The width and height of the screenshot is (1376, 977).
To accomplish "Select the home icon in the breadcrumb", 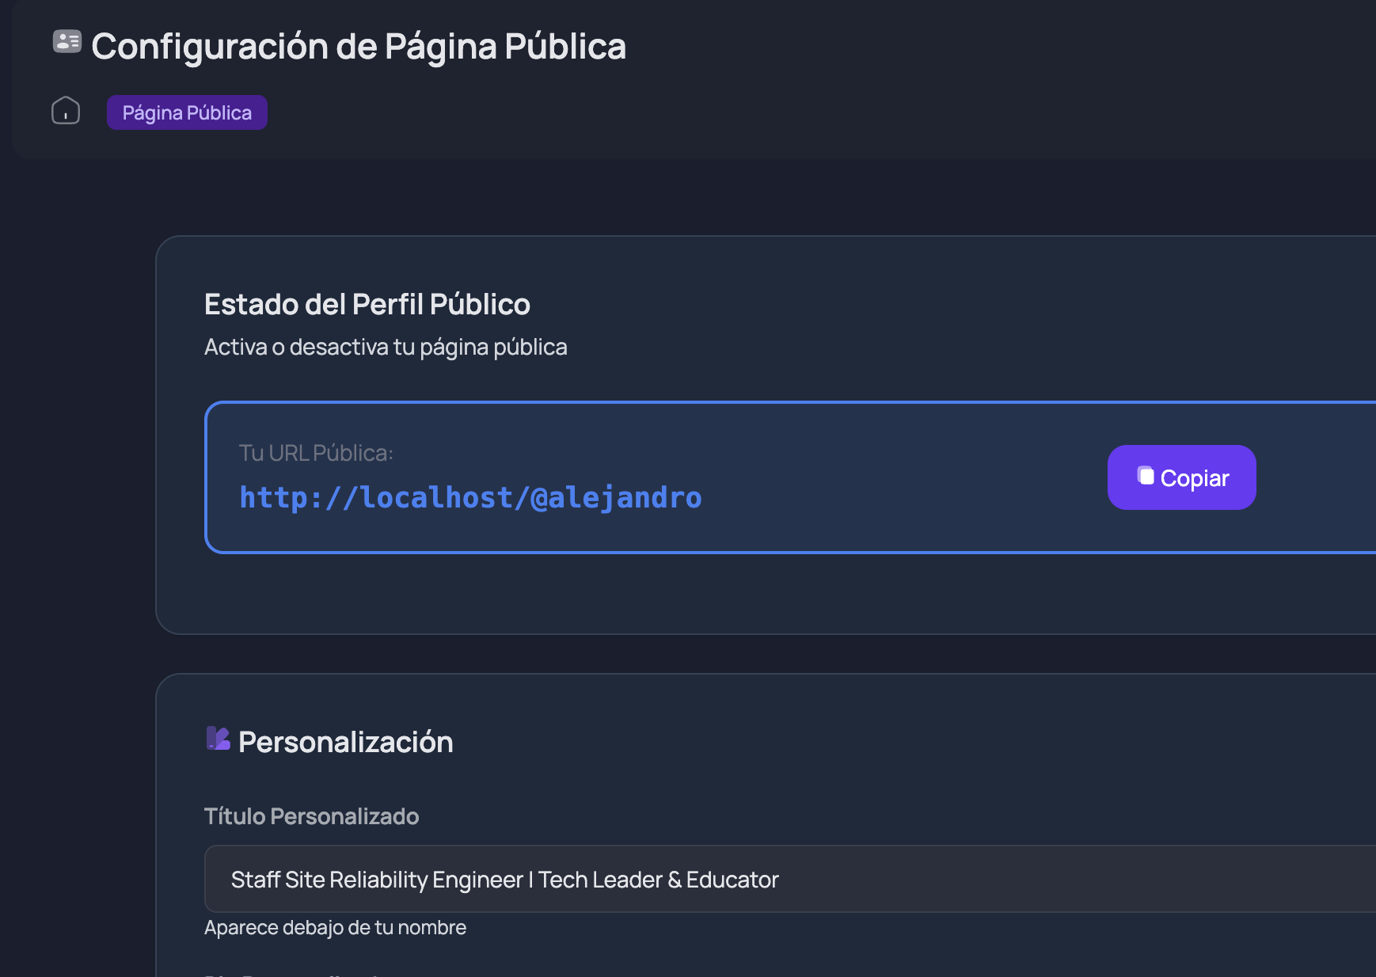I will tap(66, 112).
